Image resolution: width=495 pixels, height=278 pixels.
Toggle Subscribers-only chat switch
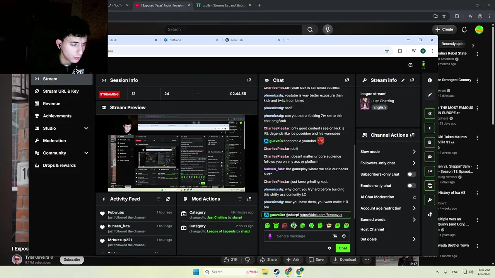tap(411, 174)
